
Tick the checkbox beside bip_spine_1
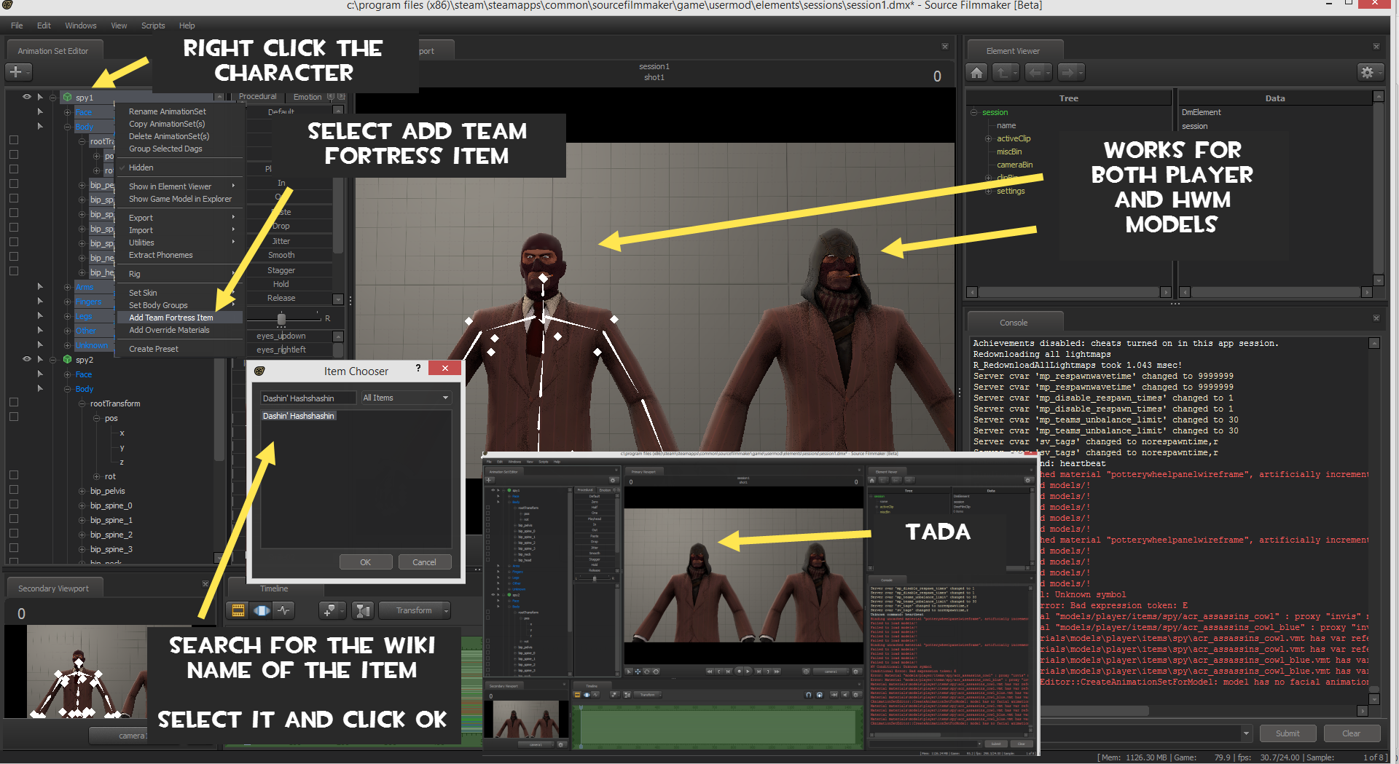pos(13,519)
